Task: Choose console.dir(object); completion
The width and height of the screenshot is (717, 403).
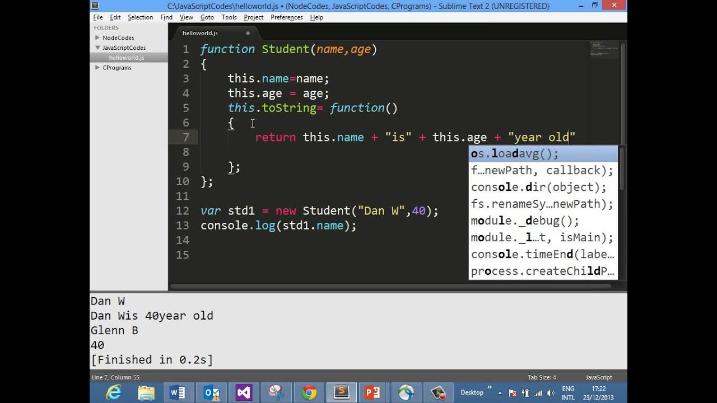Action: [543, 187]
